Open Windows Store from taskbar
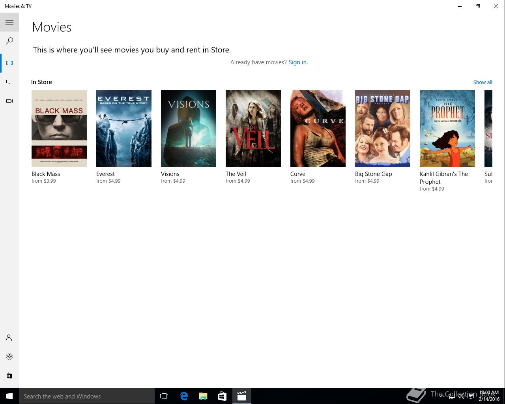The width and height of the screenshot is (505, 404). pos(223,396)
